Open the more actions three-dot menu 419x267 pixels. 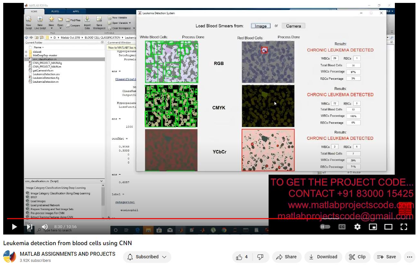pyautogui.click(x=410, y=257)
